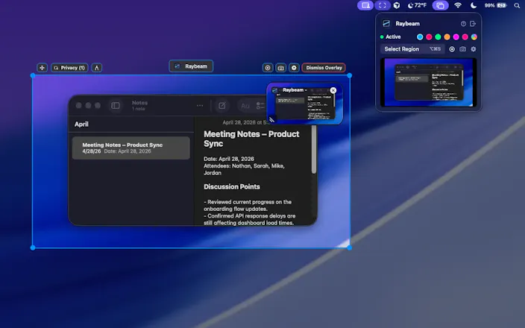Open the Aa text format menu in Notes

point(245,106)
